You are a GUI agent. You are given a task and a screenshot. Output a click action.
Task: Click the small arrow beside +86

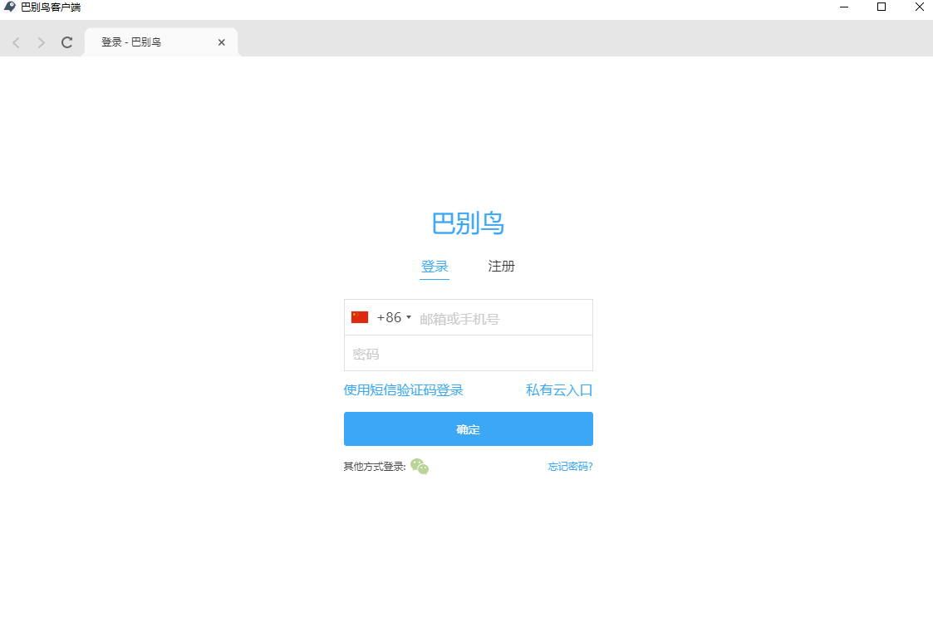[x=409, y=317]
